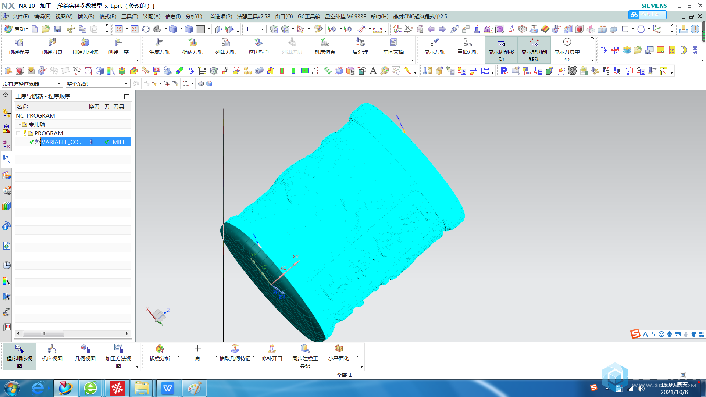Toggle Show Cutting Moves (显示切削移动)
Screen dimensions: 706x397
pyautogui.click(x=501, y=50)
